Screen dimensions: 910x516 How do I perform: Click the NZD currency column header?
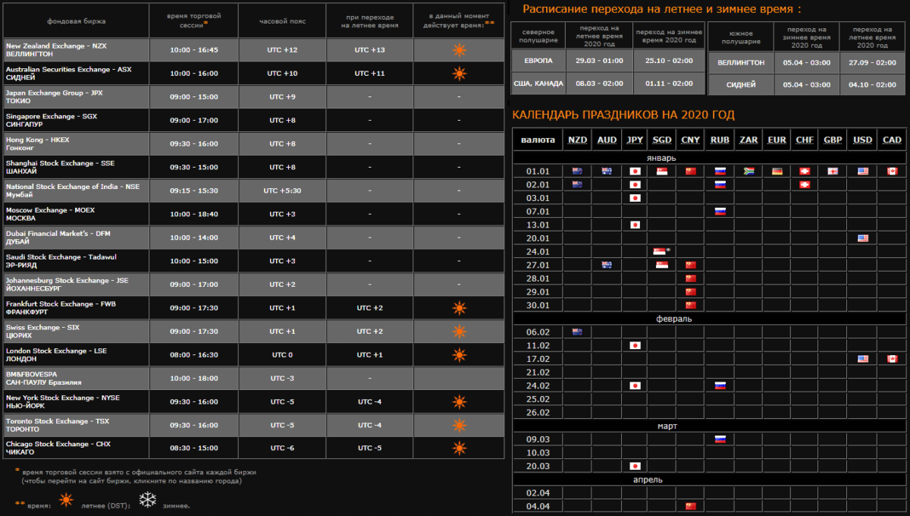577,140
